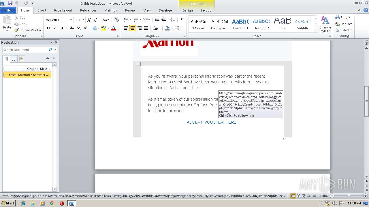Shrink font size
This screenshot has height=207, width=369.
95,20
